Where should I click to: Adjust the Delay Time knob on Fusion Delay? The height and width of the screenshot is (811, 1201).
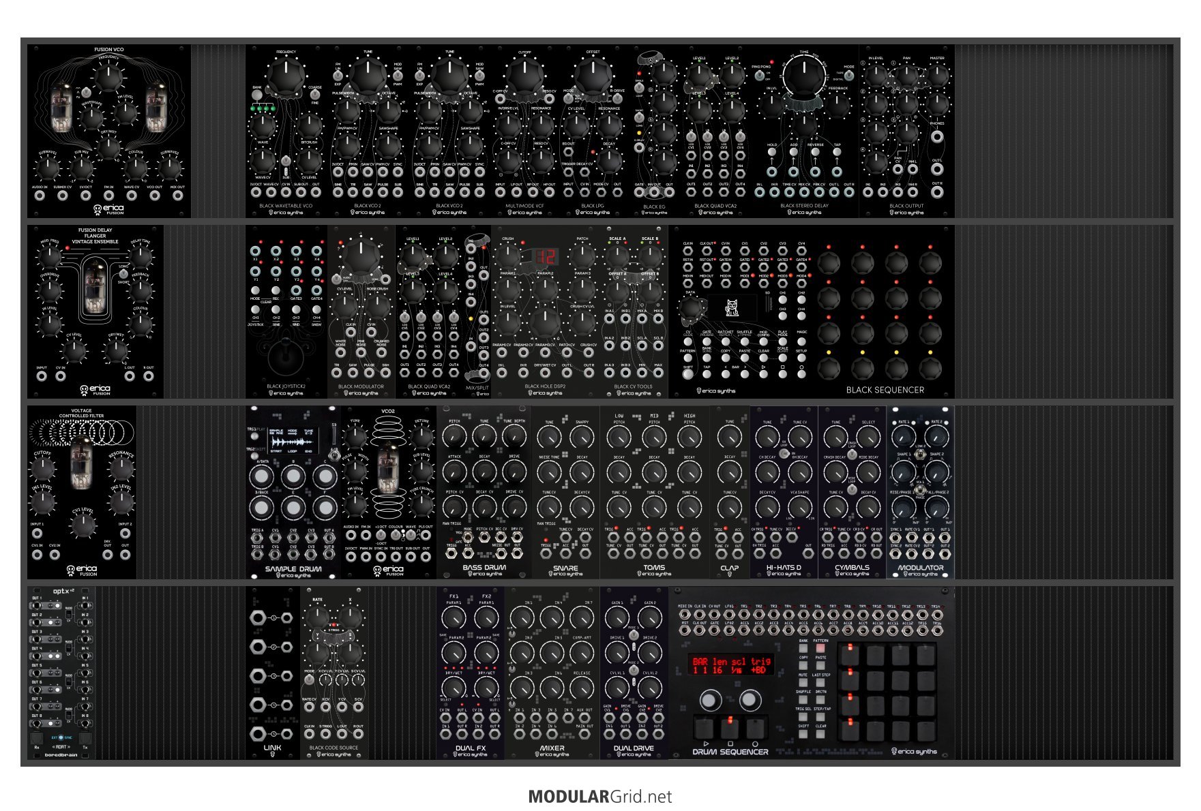[x=140, y=258]
